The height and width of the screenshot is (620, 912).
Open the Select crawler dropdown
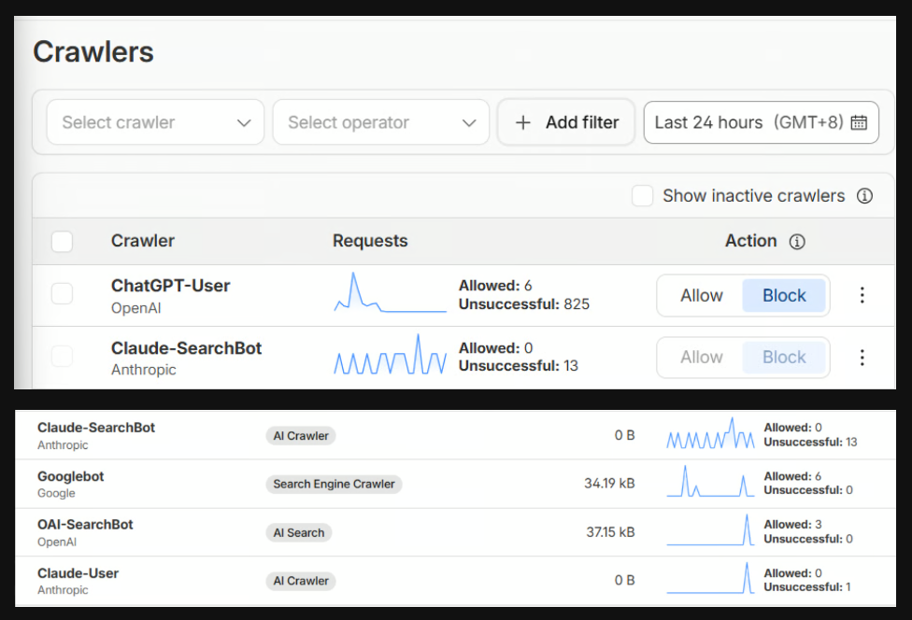coord(155,122)
